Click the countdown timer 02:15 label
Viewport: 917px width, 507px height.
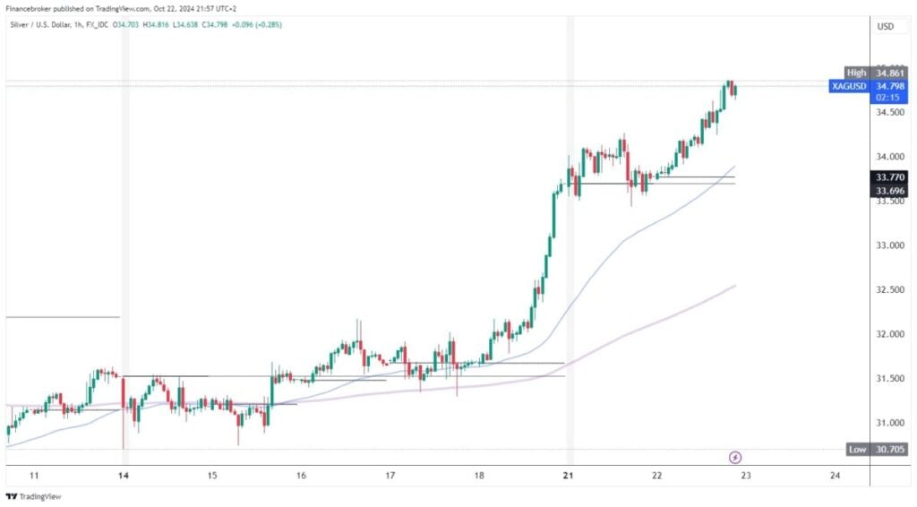887,97
